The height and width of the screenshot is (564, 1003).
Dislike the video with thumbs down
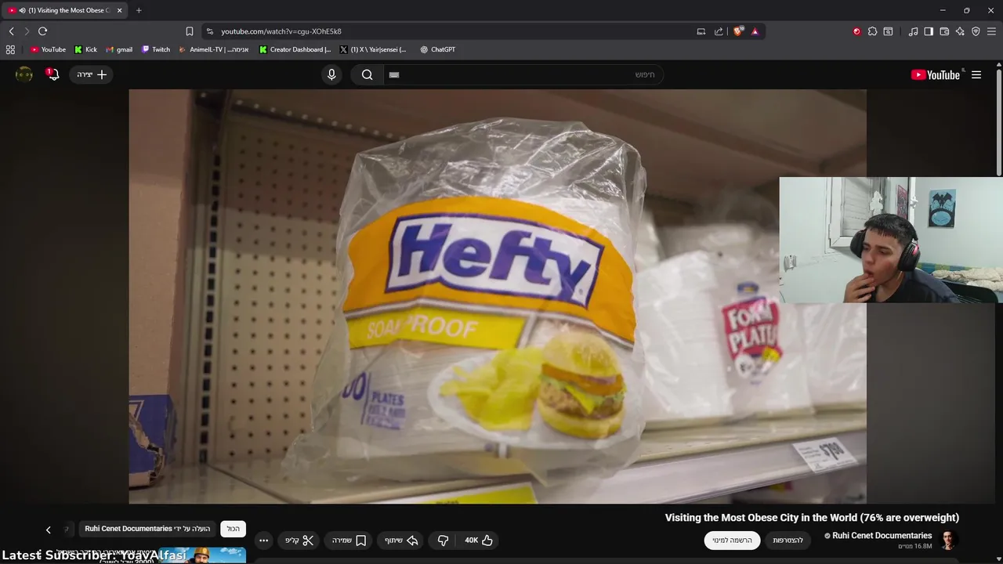pyautogui.click(x=443, y=540)
